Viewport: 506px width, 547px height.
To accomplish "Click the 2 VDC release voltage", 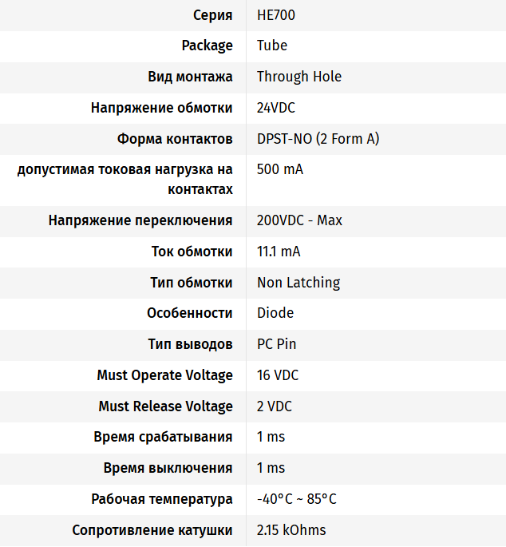I will coord(275,406).
